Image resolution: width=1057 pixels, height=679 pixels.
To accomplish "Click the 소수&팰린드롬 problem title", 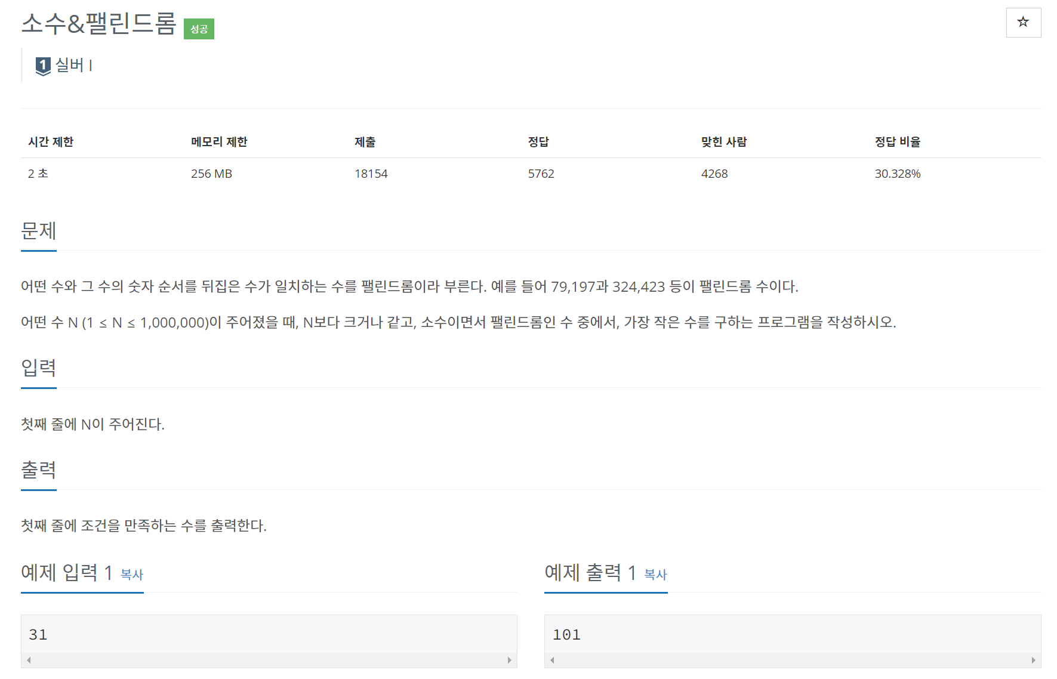I will [x=99, y=24].
